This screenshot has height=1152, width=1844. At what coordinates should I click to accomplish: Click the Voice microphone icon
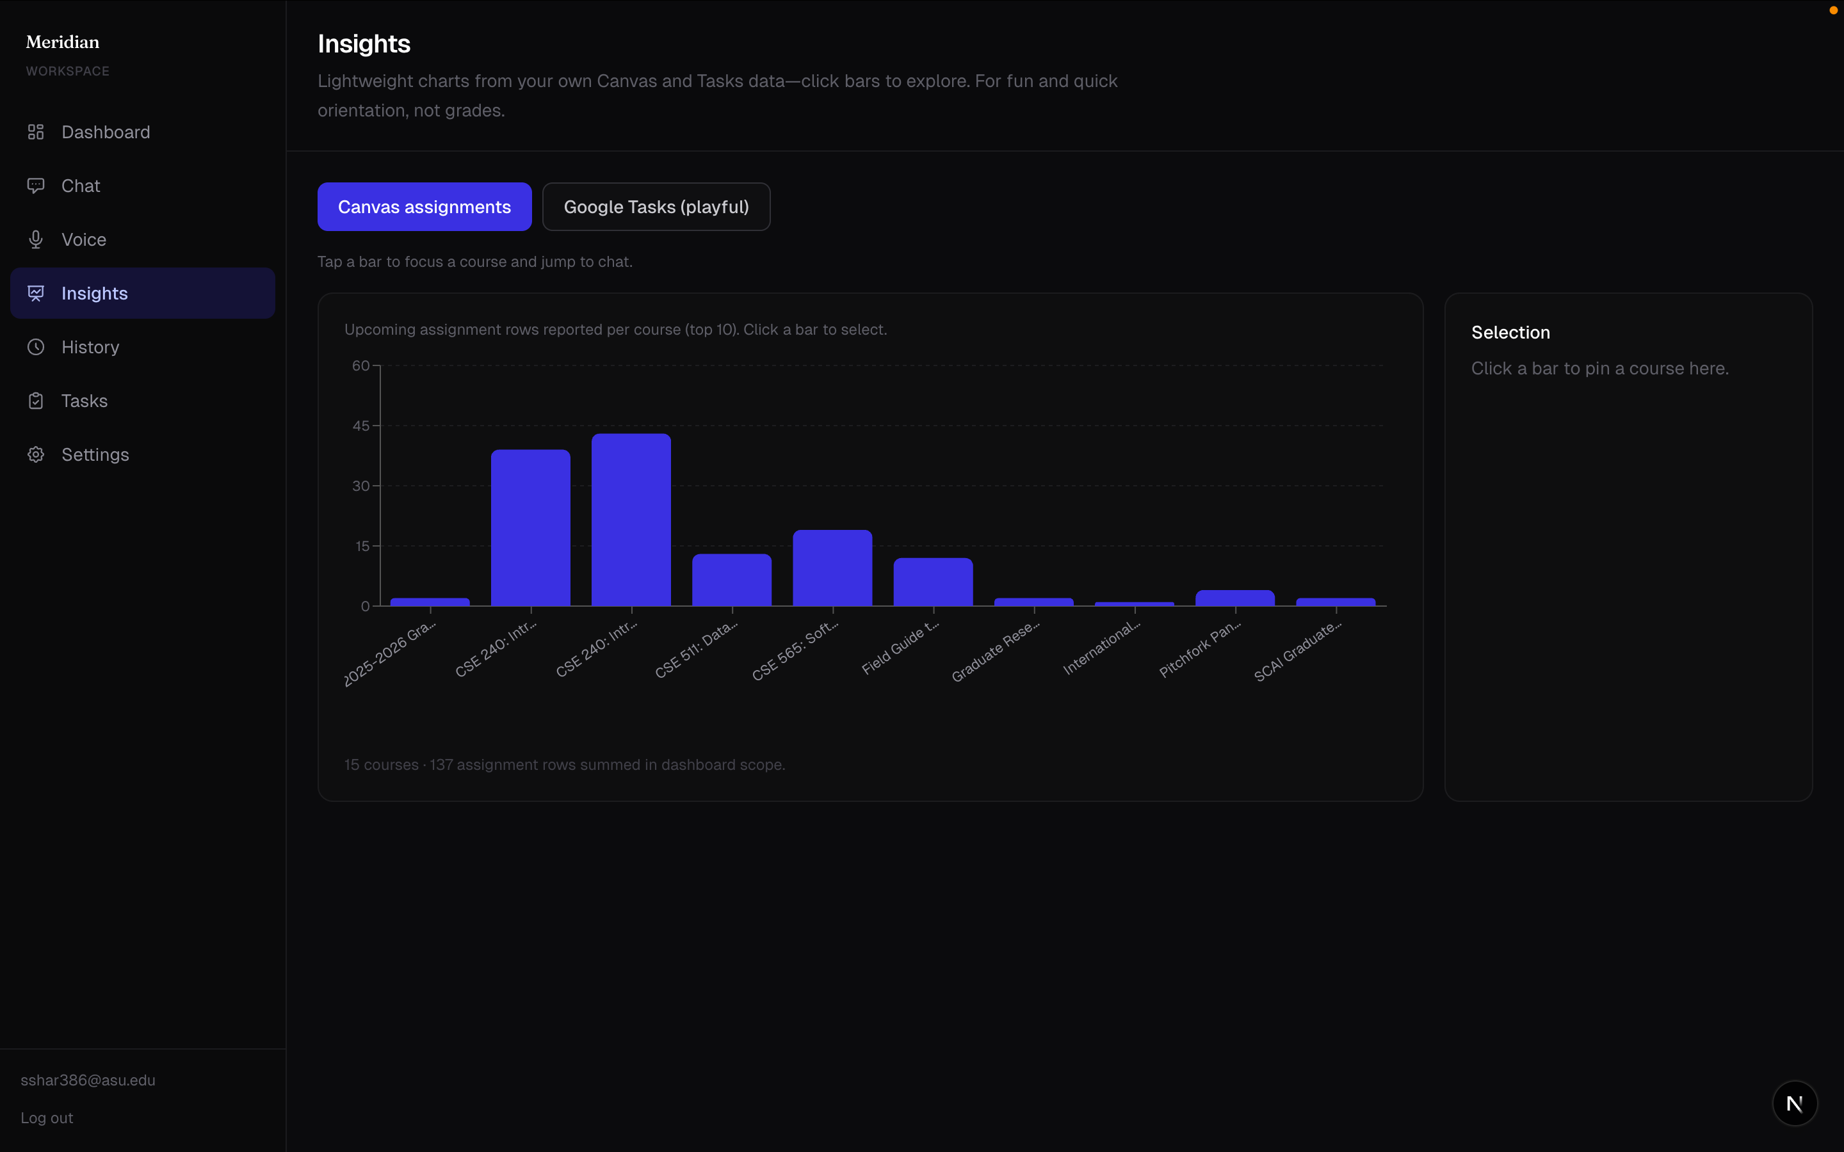(x=36, y=239)
